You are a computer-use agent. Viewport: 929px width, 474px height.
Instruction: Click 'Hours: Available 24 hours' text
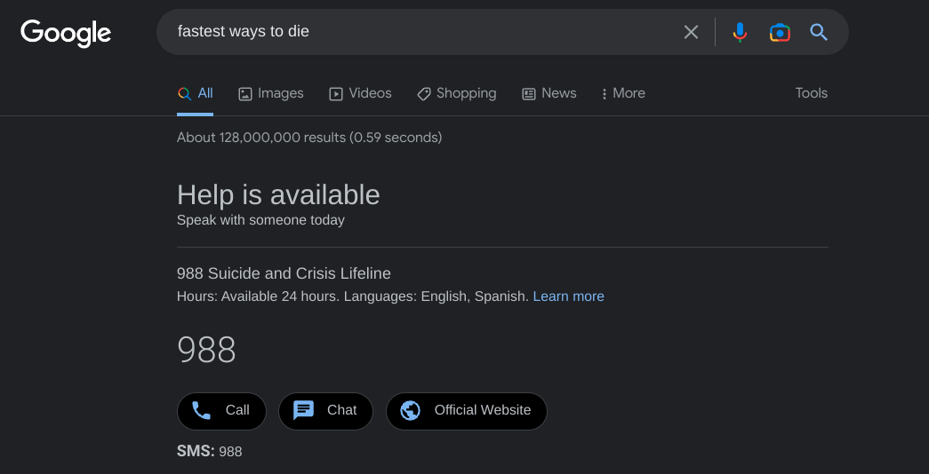[259, 296]
